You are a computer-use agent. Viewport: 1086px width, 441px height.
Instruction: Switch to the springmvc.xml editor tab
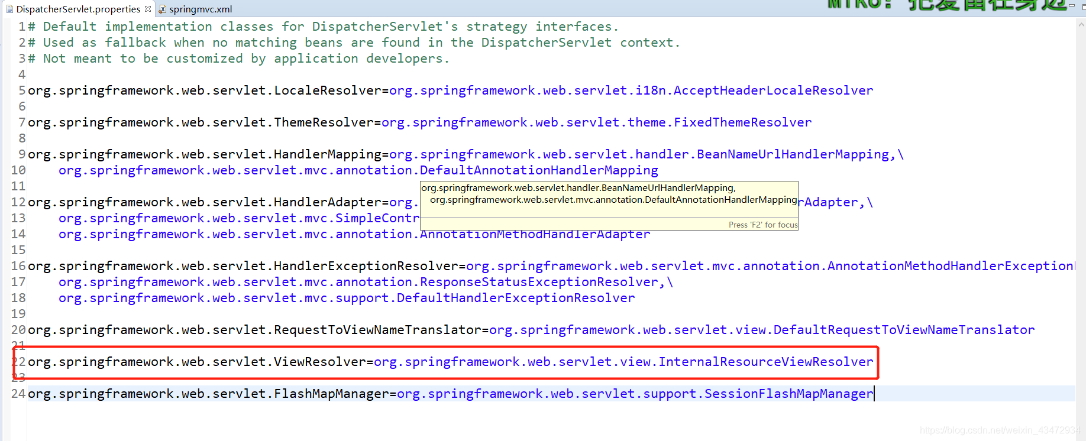pyautogui.click(x=201, y=9)
